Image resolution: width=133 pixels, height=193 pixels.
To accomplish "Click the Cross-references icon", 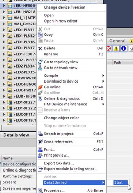I will [x=40, y=142].
